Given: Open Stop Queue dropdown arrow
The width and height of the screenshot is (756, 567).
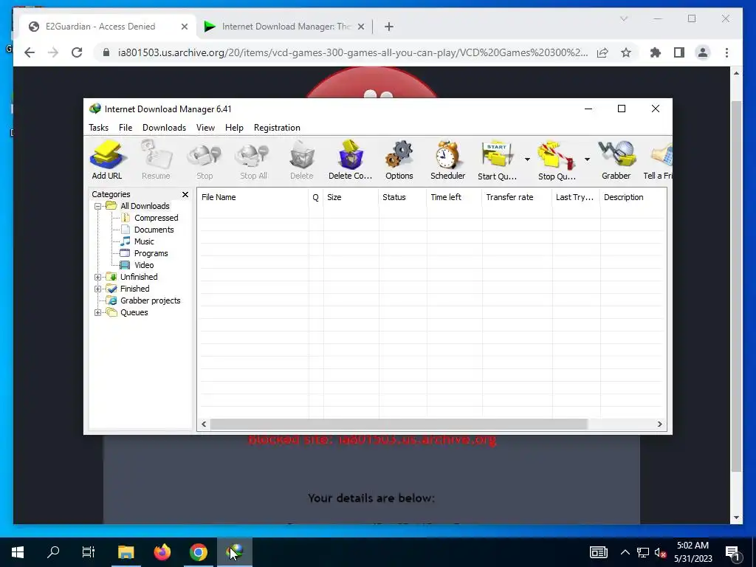Looking at the screenshot, I should point(587,159).
